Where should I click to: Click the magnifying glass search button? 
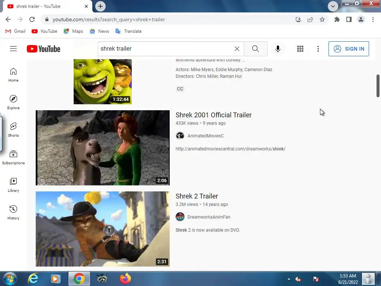tap(255, 49)
